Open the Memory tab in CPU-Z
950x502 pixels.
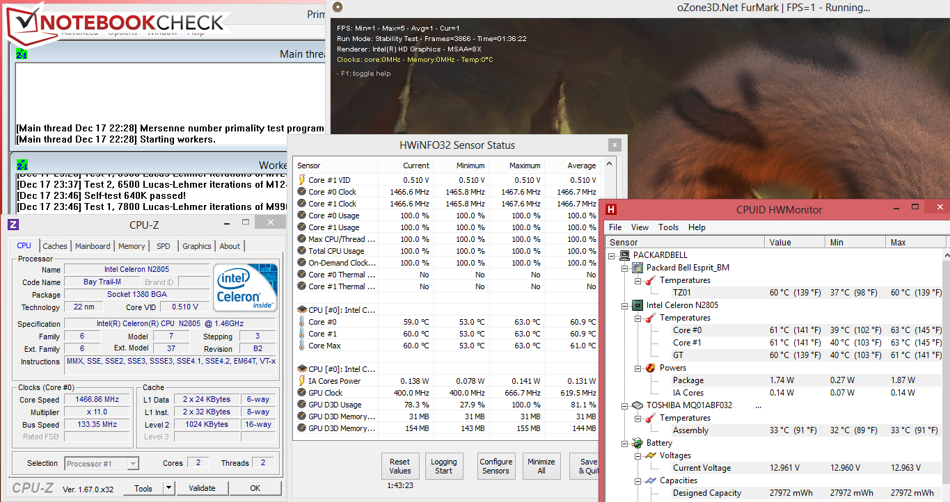(x=132, y=246)
